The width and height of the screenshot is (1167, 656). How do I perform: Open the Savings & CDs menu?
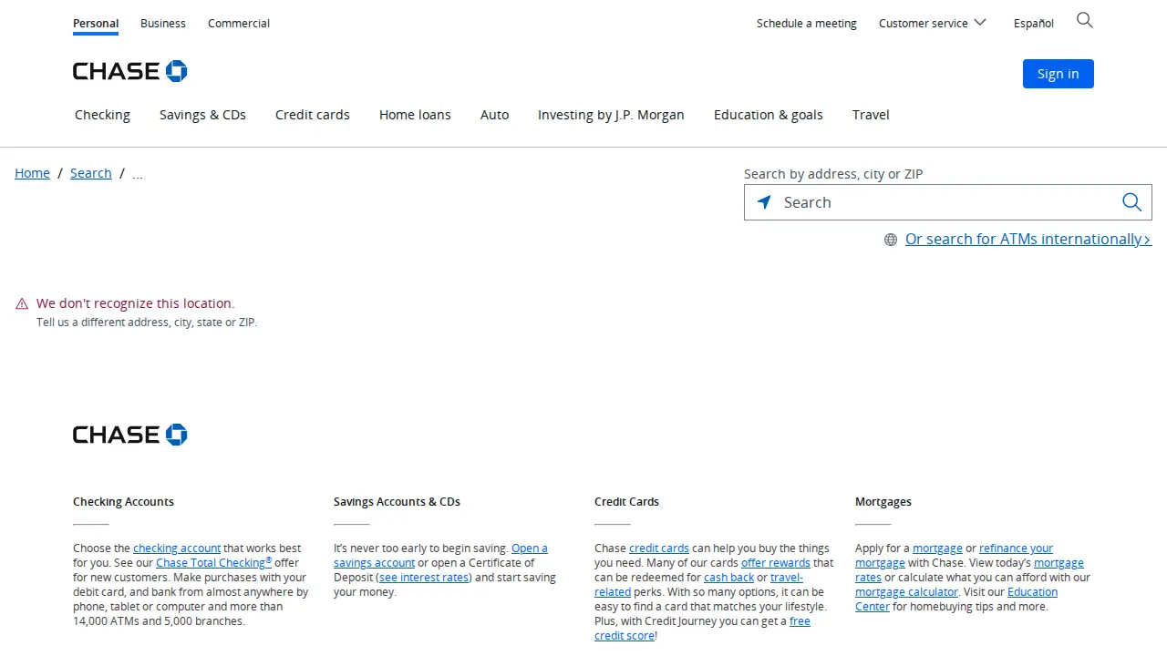pos(202,115)
